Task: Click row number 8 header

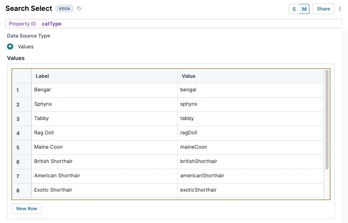Action: (22, 190)
